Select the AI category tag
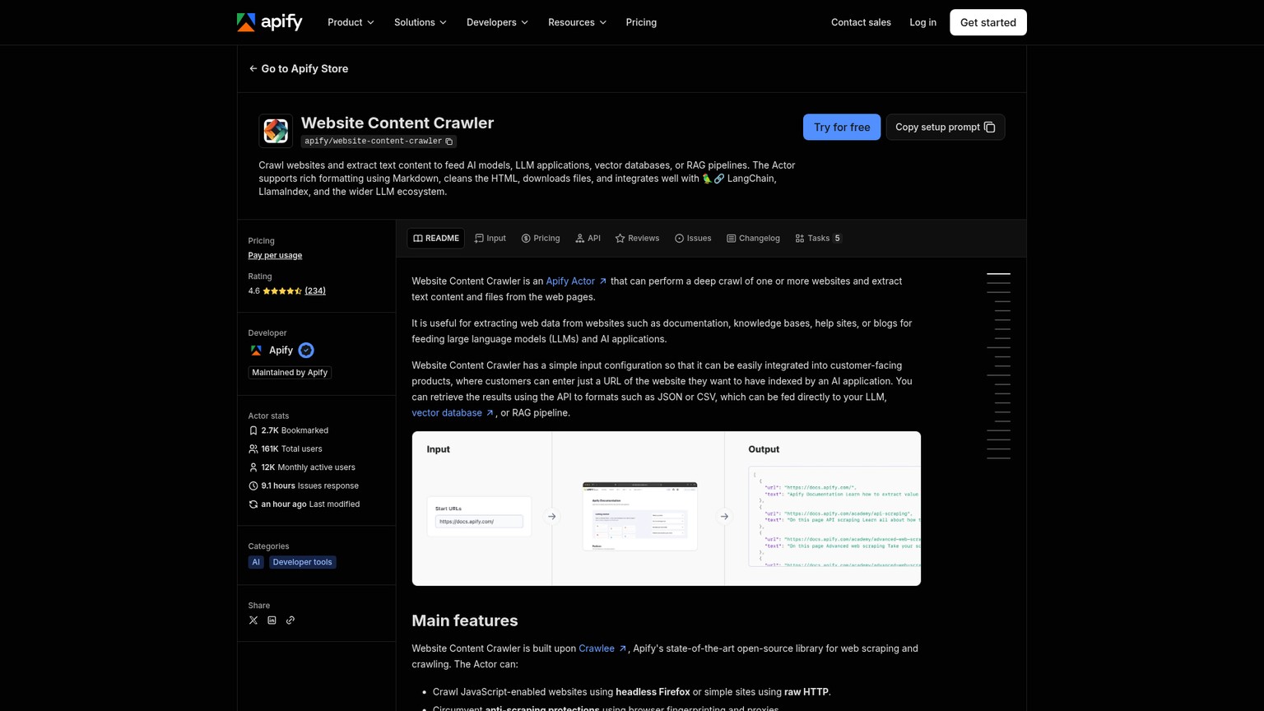Screen dimensions: 1264x711 click(256, 563)
